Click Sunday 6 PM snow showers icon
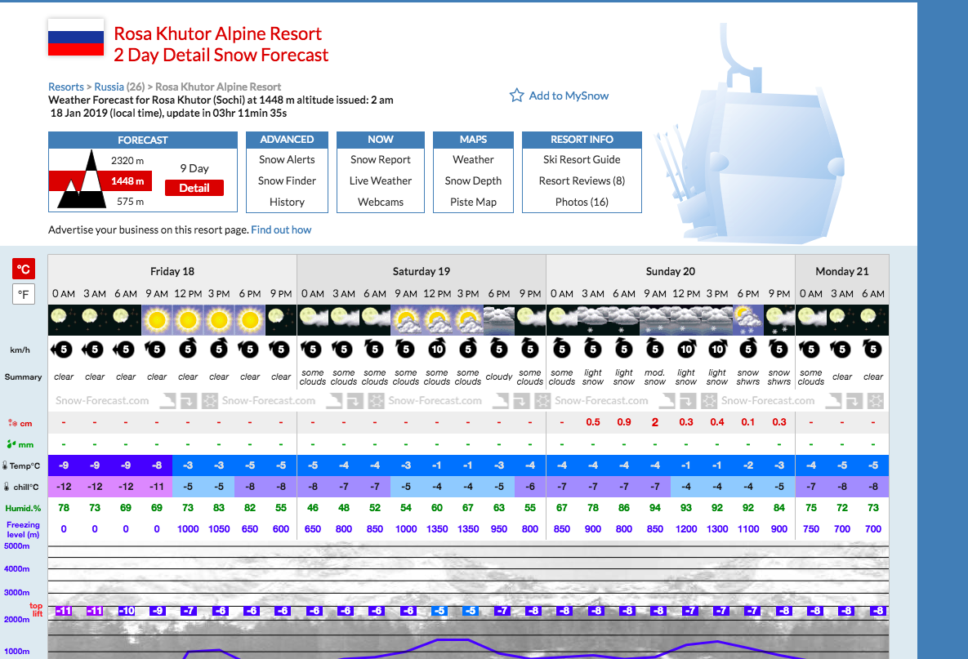The height and width of the screenshot is (659, 968). coord(748,319)
